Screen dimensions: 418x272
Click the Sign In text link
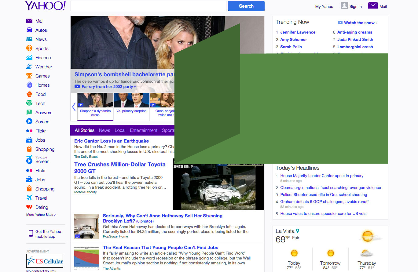point(356,6)
